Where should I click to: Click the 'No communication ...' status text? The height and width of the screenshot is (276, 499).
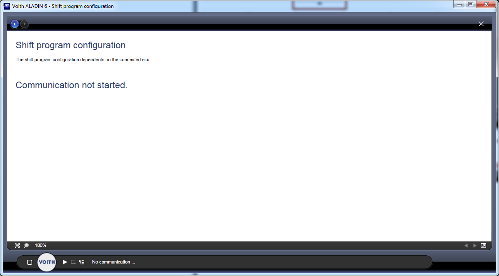[114, 262]
